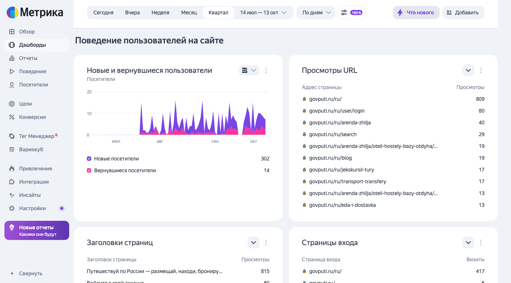This screenshot has height=283, width=511.
Task: Click the Yandex Metrica logo
Action: 35,13
